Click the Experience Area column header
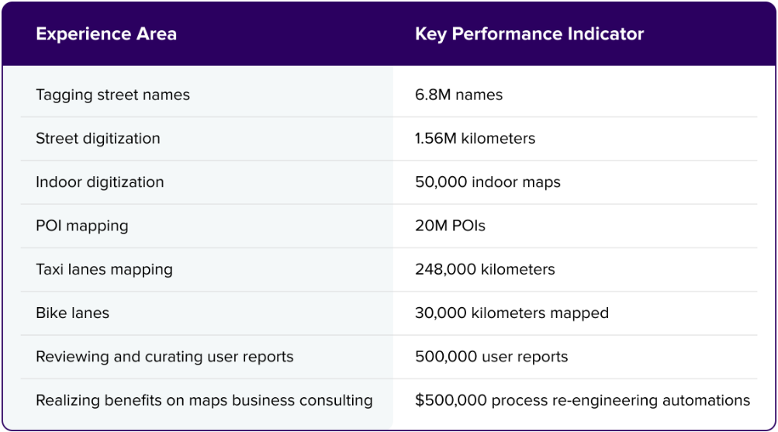 pyautogui.click(x=106, y=34)
